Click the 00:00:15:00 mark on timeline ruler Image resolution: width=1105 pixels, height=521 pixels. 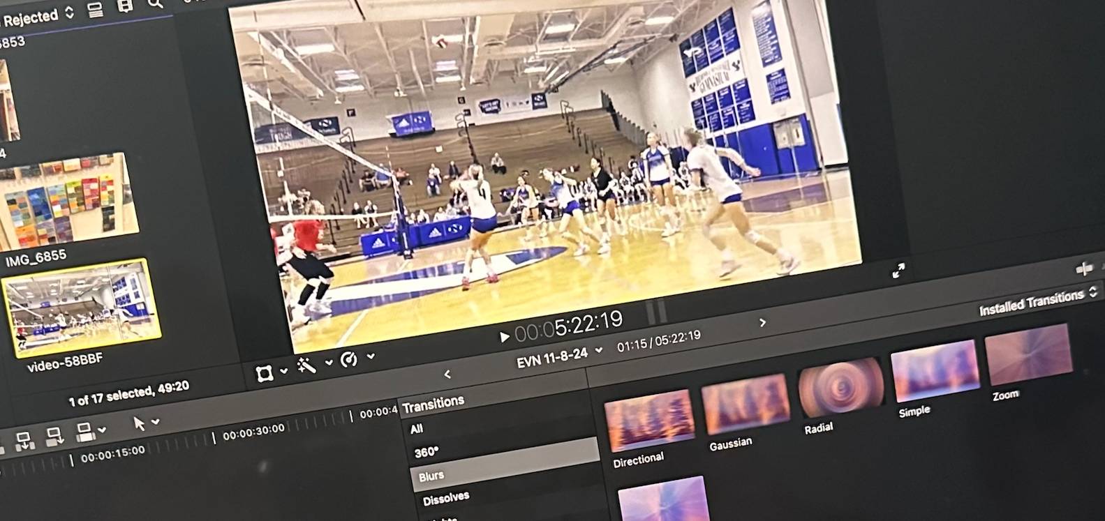112,455
